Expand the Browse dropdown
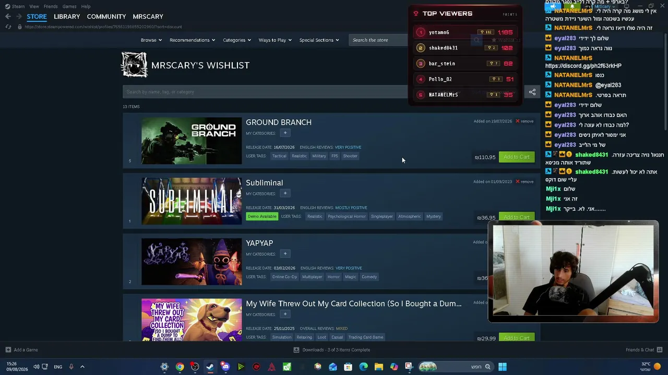668x375 pixels. (151, 40)
